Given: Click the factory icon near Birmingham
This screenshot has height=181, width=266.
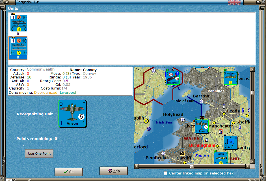Looking at the screenshot, I should point(206,140).
